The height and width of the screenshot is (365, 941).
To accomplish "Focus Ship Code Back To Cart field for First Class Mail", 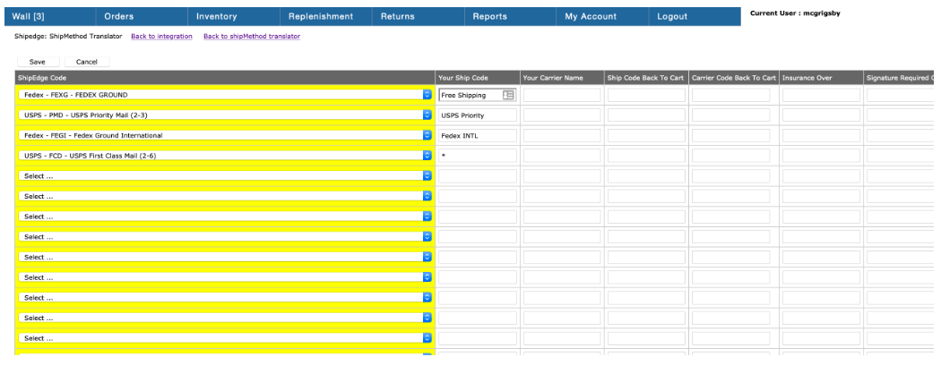I will [x=646, y=156].
